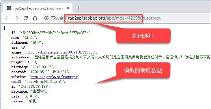Click the fullname value "蔡平"
Image resolution: width=211 pixels, height=109 pixels.
coord(37,43)
